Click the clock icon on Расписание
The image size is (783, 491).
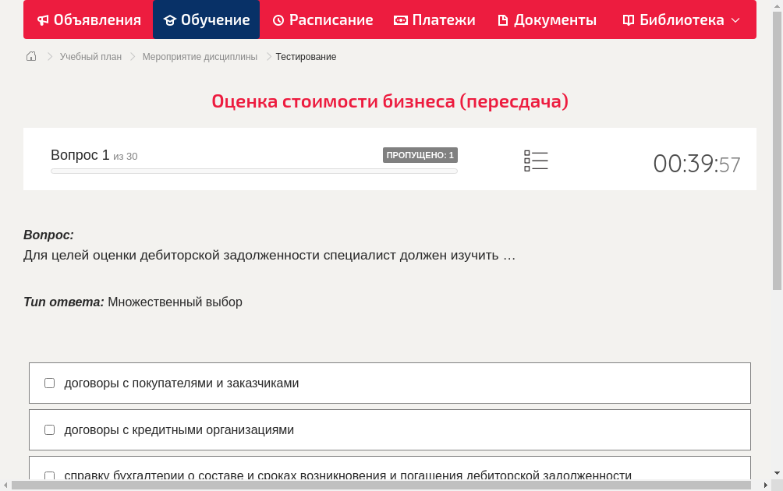(278, 19)
